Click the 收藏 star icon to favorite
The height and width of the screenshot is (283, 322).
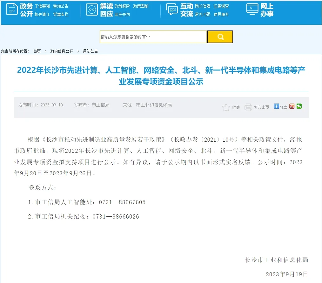click(x=225, y=107)
